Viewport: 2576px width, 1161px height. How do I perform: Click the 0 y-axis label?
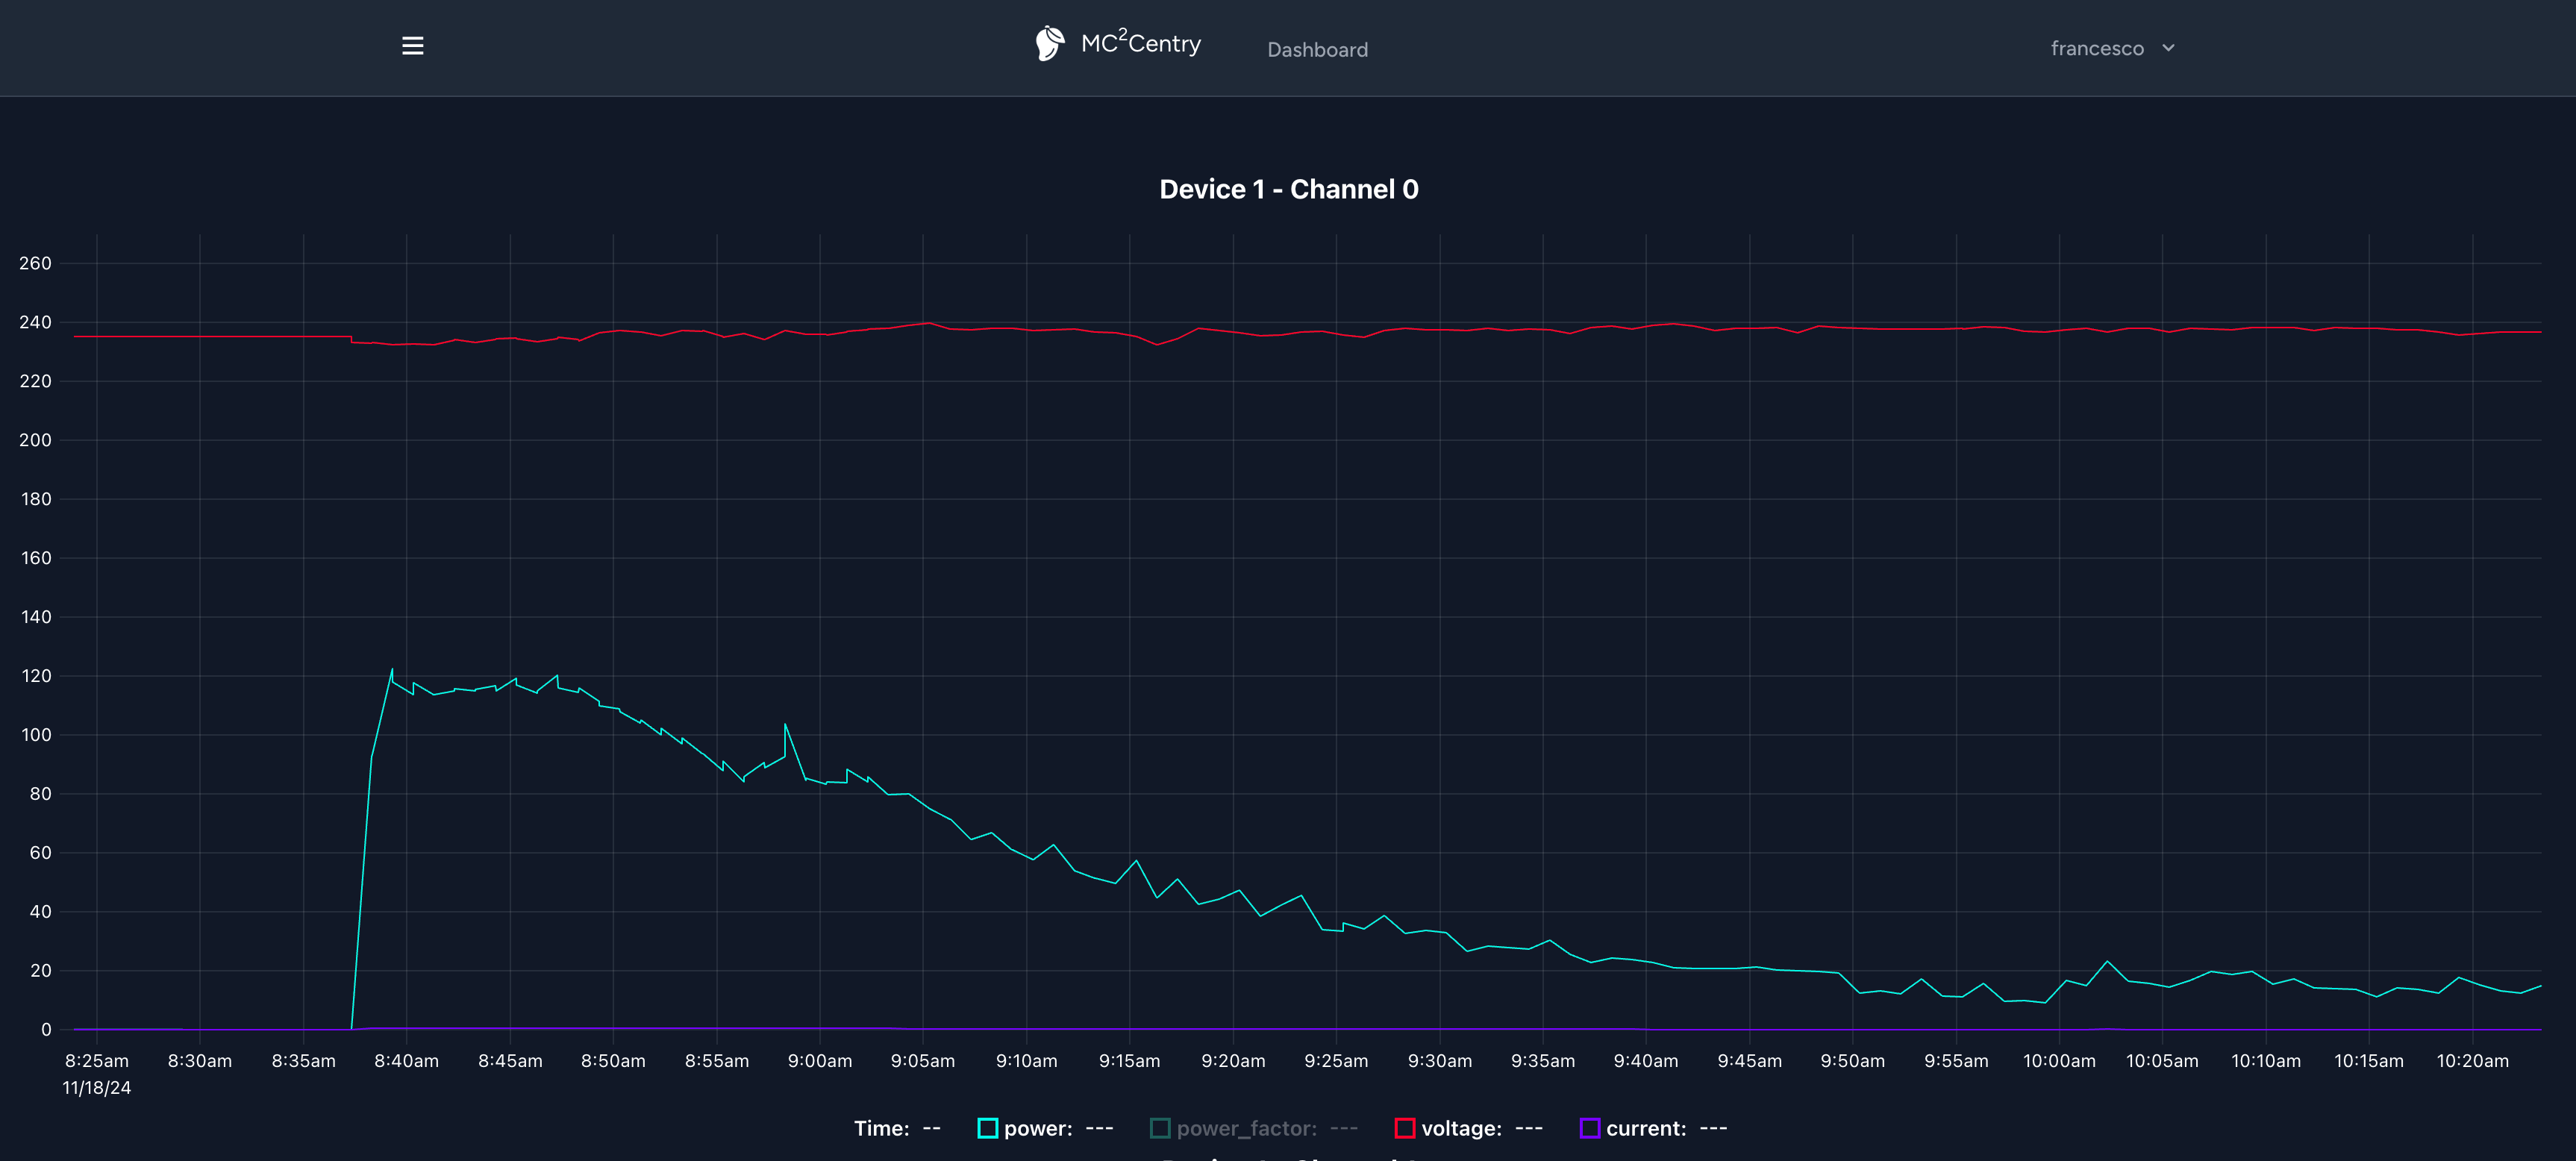point(46,1030)
